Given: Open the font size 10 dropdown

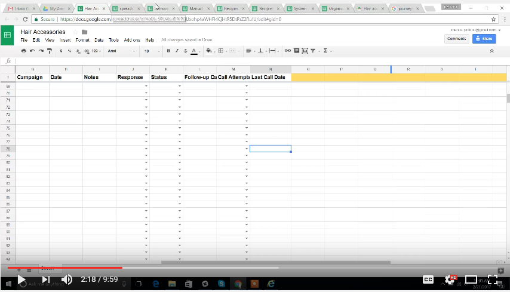Looking at the screenshot, I should click(152, 51).
